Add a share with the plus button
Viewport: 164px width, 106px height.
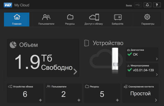point(117,100)
